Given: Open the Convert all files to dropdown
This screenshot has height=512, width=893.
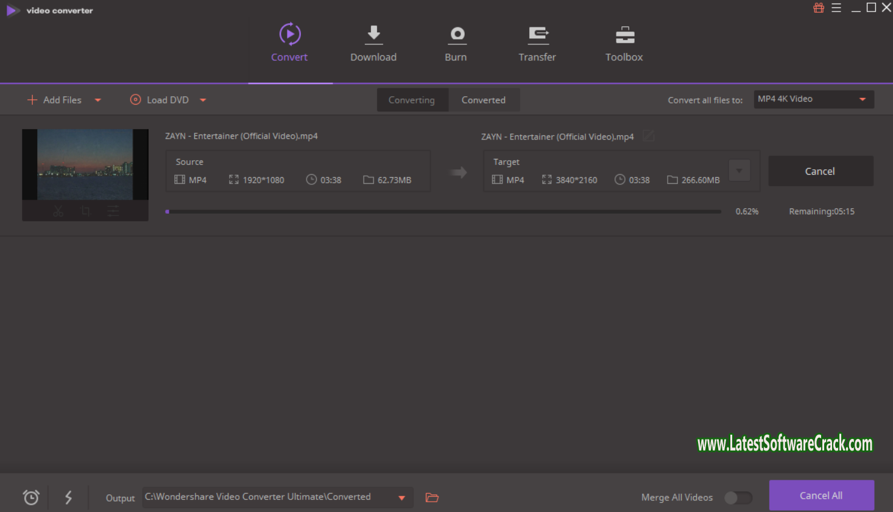Looking at the screenshot, I should coord(814,99).
